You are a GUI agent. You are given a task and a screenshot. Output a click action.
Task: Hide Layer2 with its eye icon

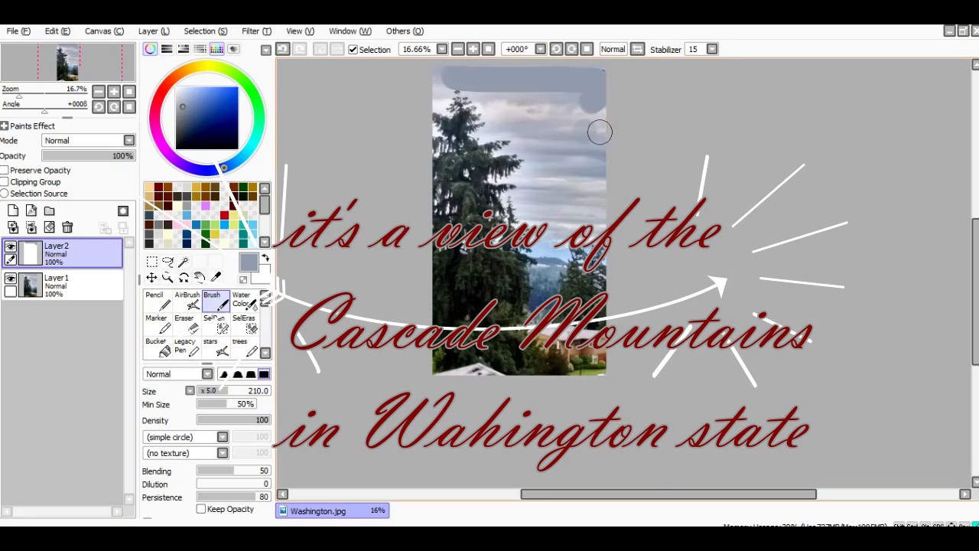11,247
